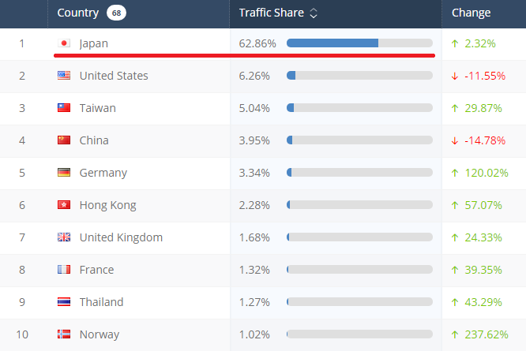Click the United States flag icon
This screenshot has width=526, height=351.
[x=65, y=76]
